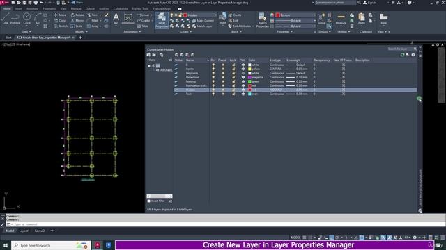Click the green color swatch of Footing layer
Viewport: 446px width, 250px height.
click(249, 81)
